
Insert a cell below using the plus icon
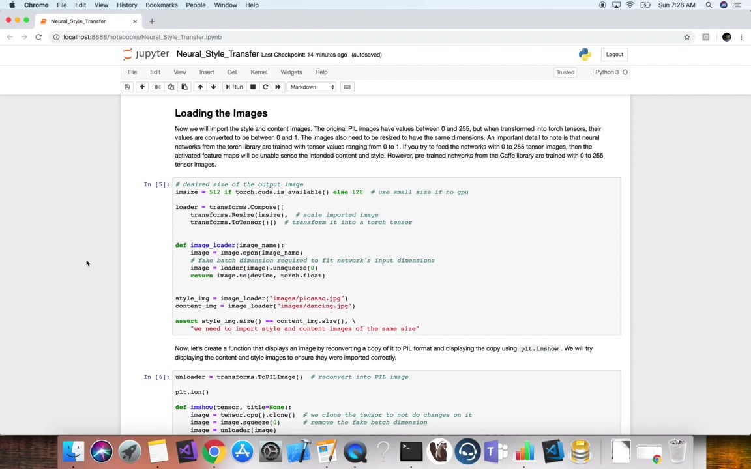click(141, 87)
